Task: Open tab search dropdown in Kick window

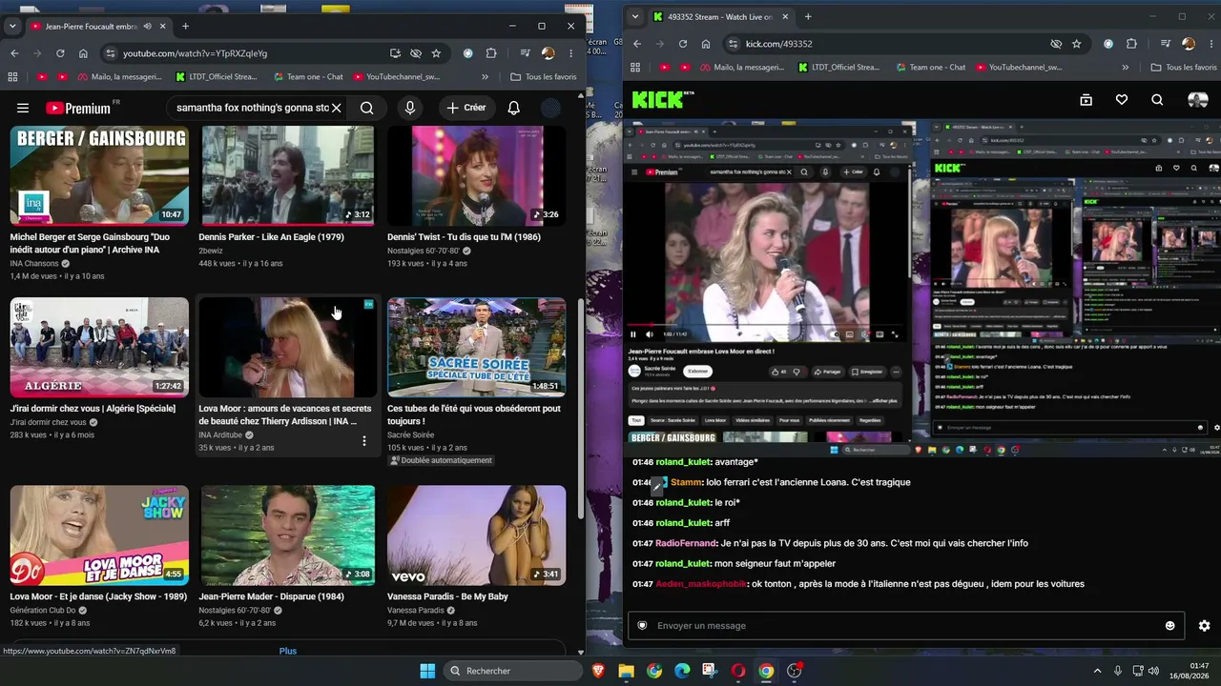Action: (635, 17)
